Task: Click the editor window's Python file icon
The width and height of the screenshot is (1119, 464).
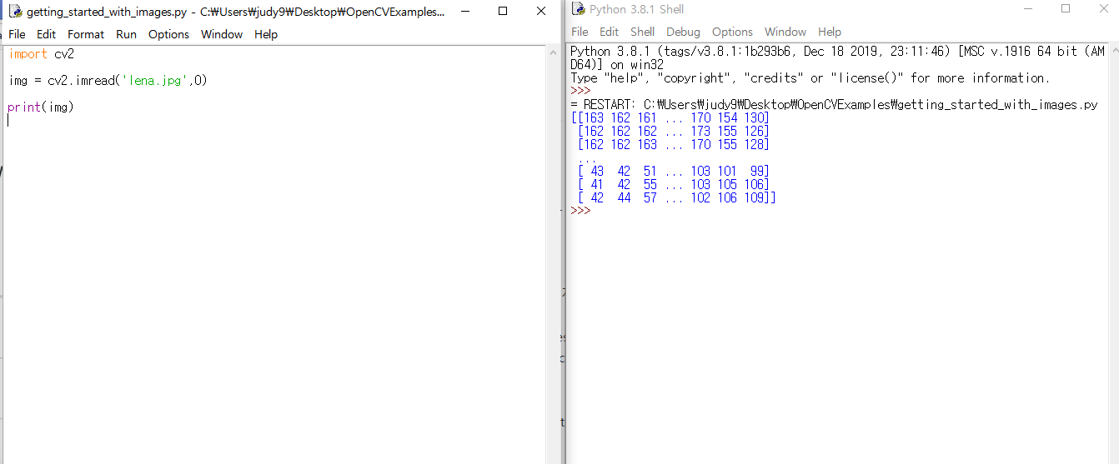Action: tap(15, 12)
